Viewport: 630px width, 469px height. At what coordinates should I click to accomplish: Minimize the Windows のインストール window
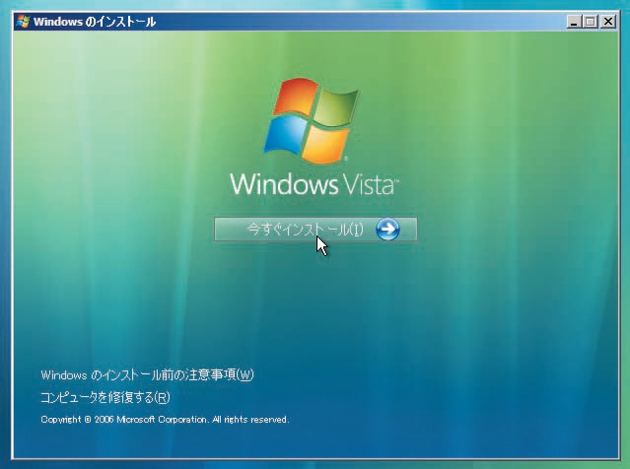tap(574, 22)
